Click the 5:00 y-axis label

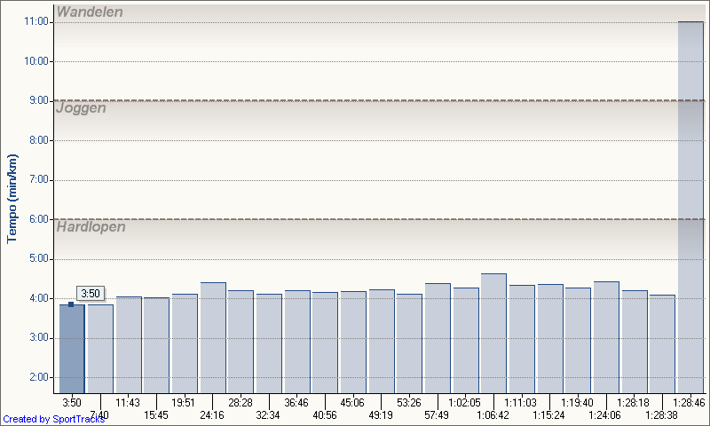[39, 258]
